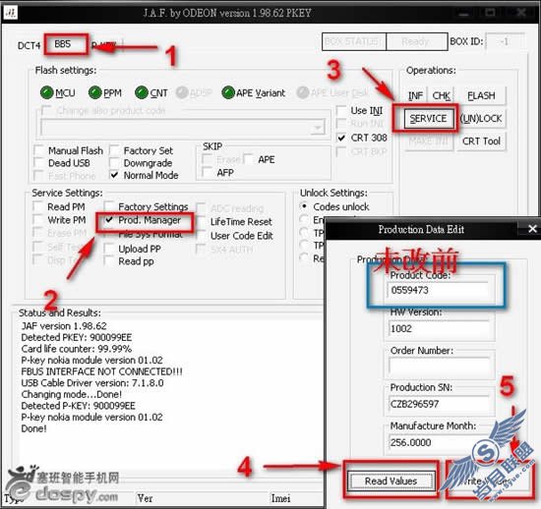The height and width of the screenshot is (509, 541).
Task: Enable Manual Flash checkbox
Action: tap(39, 150)
